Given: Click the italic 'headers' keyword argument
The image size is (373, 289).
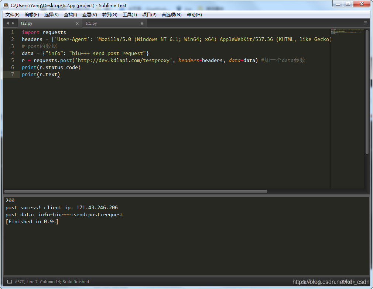Looking at the screenshot, I should (189, 61).
